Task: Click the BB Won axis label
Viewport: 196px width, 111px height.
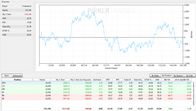Action: [192, 34]
